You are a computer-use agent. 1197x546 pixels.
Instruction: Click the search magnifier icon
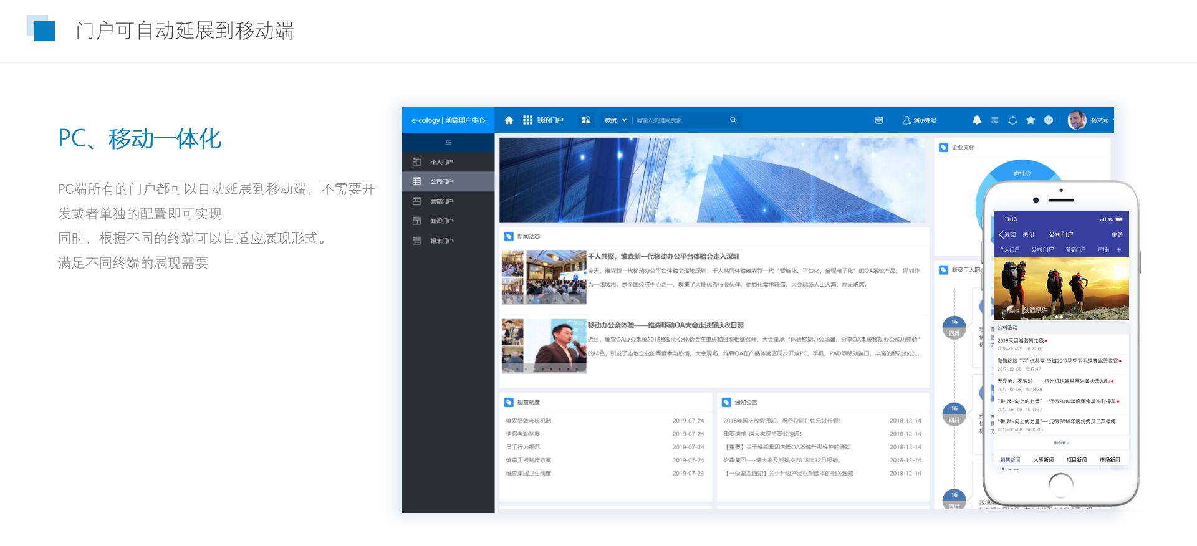pos(733,120)
